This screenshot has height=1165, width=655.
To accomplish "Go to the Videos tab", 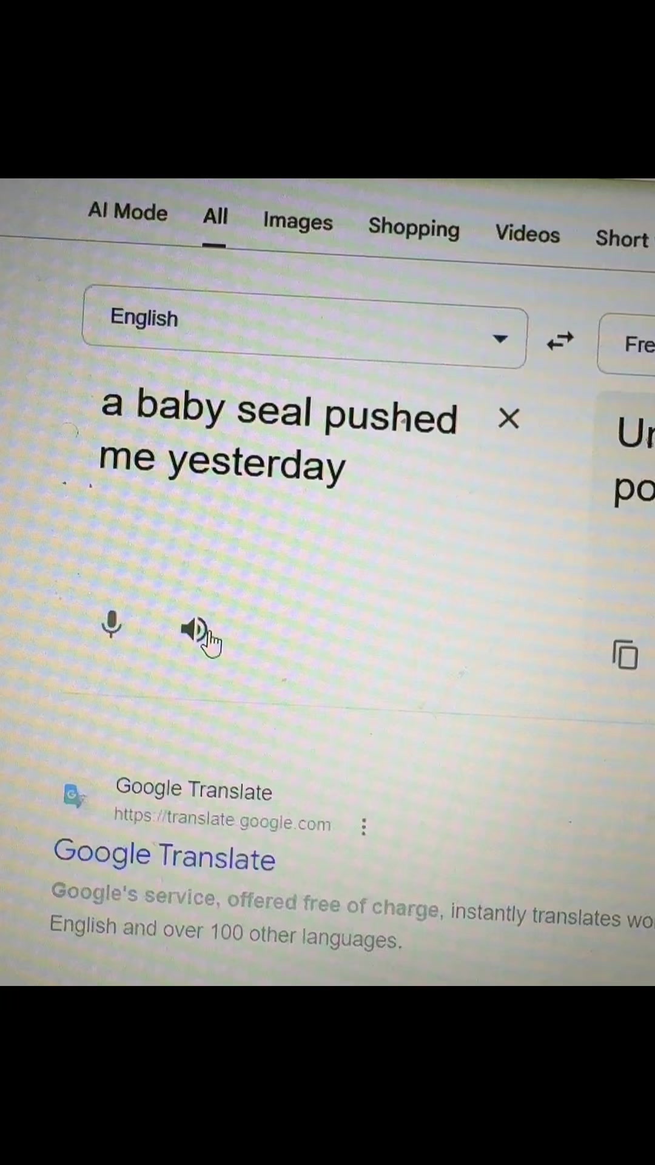I will coord(528,234).
